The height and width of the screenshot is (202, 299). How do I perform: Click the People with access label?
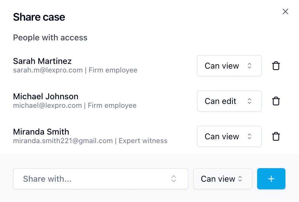point(50,38)
